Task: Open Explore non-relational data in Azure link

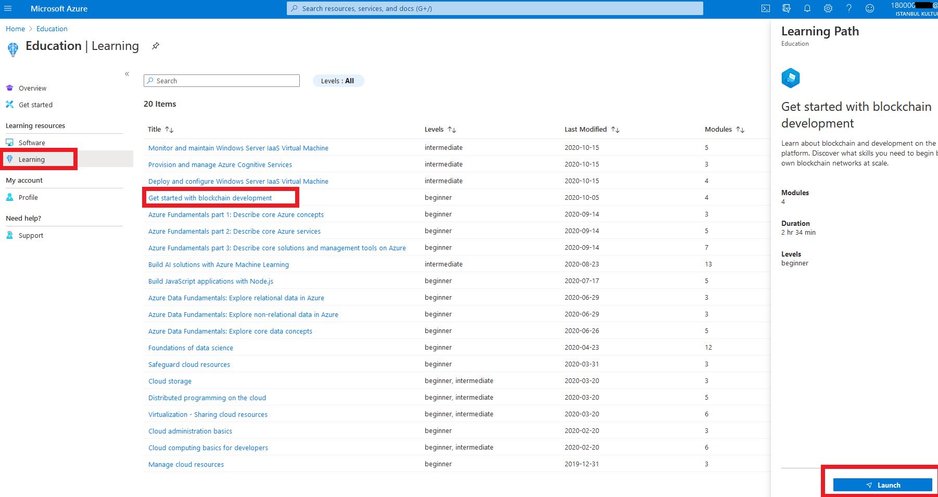Action: [243, 314]
